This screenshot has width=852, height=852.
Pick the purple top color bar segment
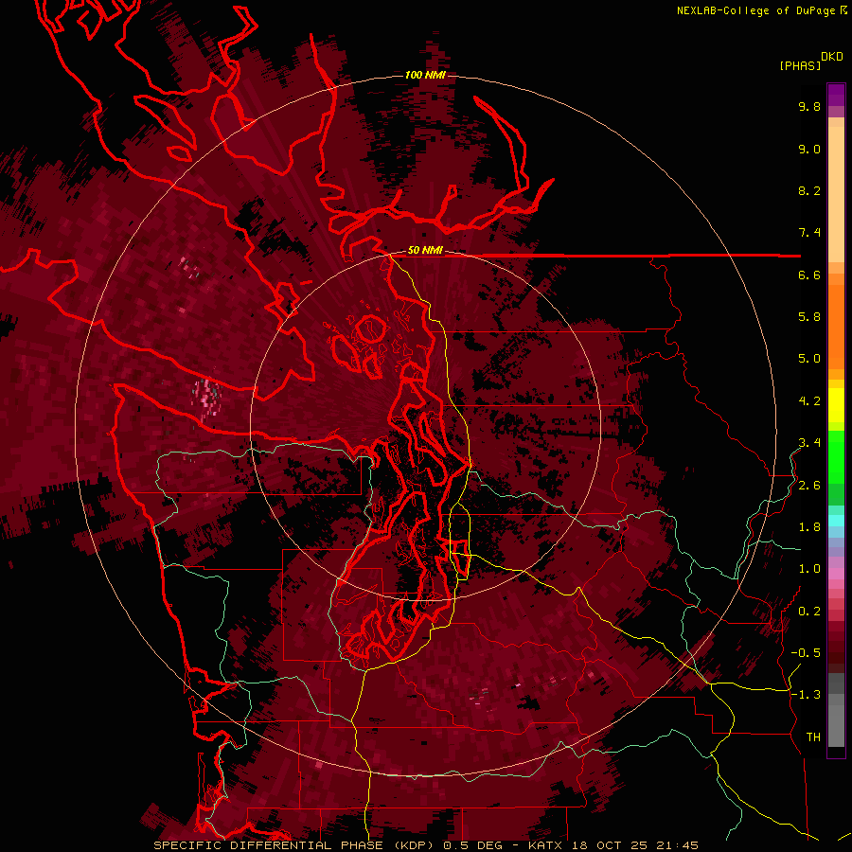click(836, 95)
